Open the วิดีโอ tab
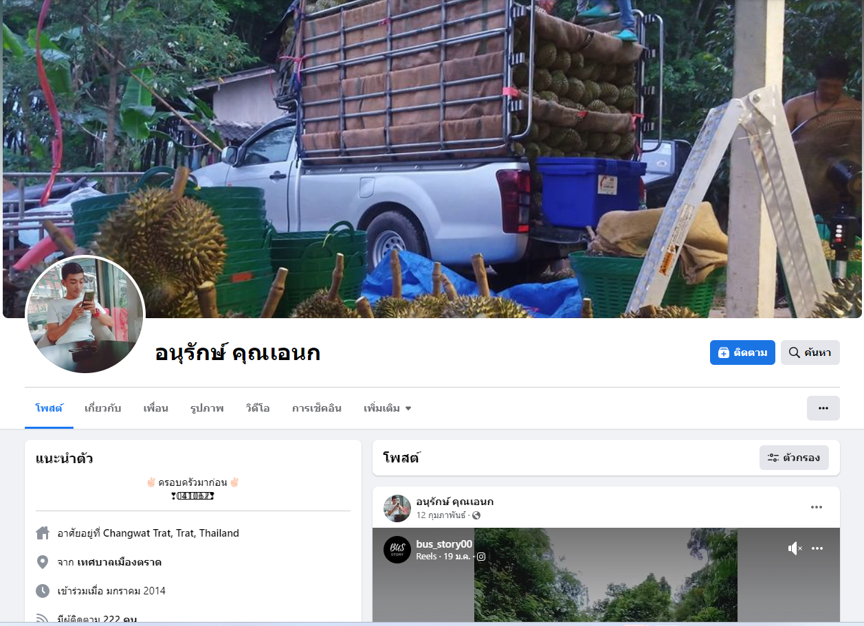 coord(258,408)
